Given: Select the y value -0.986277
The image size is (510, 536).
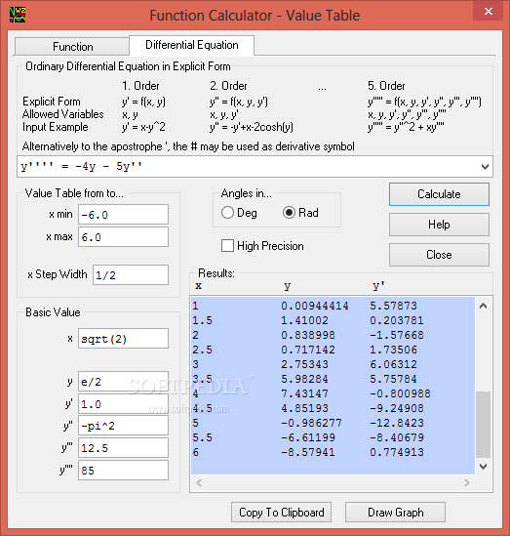Looking at the screenshot, I should coord(311,423).
